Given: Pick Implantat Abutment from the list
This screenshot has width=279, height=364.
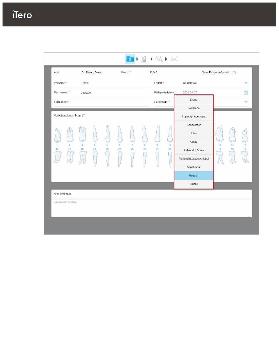Looking at the screenshot, I should [194, 116].
